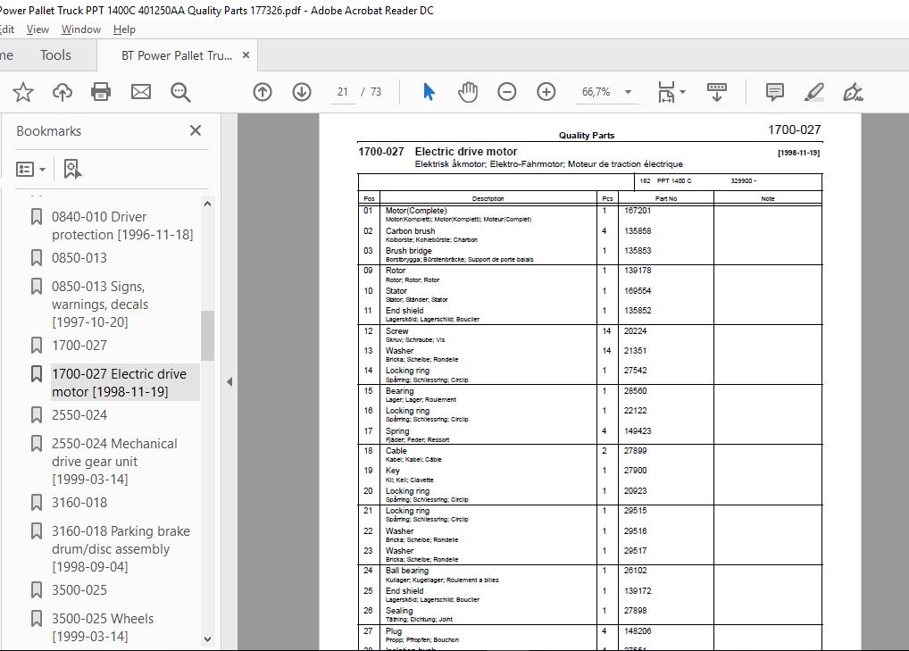Click the star bookmark icon in toolbar

23,92
